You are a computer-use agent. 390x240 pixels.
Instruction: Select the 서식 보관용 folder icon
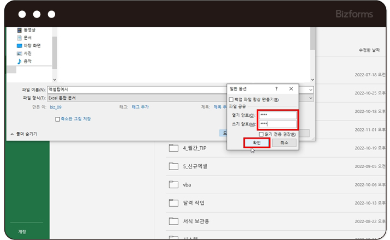(173, 221)
